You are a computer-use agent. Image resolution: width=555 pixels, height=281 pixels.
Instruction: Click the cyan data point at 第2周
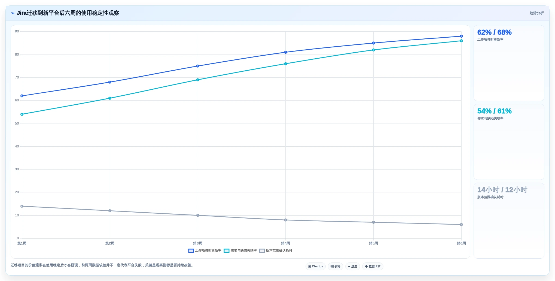pos(110,98)
